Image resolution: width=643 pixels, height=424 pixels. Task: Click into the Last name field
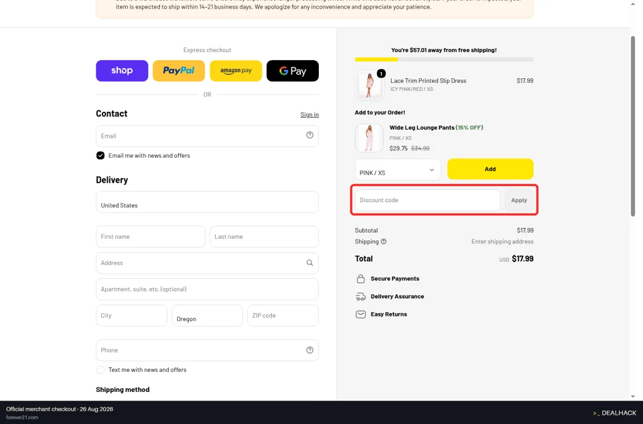[x=264, y=237]
